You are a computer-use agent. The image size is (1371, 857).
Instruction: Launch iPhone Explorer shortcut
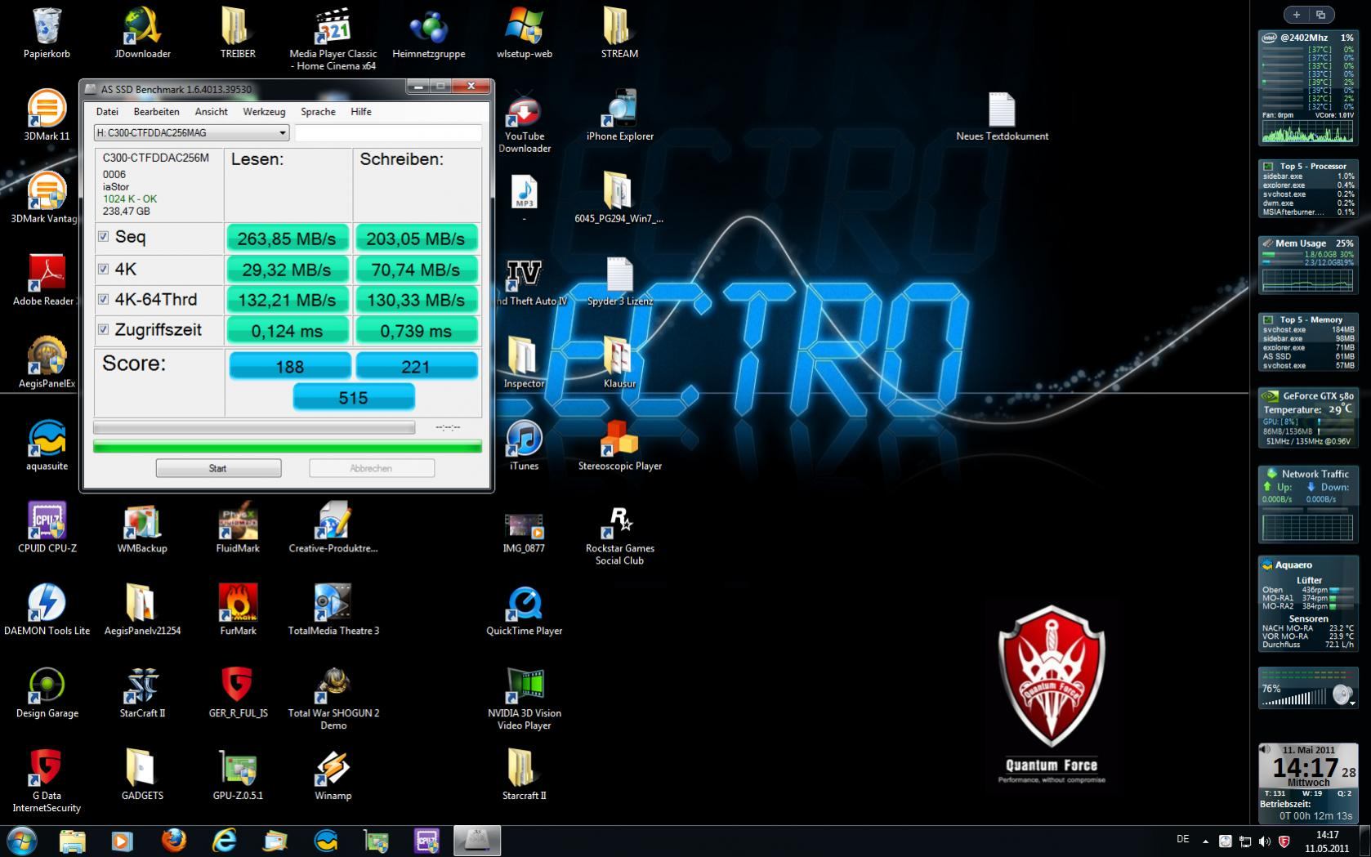pyautogui.click(x=619, y=115)
